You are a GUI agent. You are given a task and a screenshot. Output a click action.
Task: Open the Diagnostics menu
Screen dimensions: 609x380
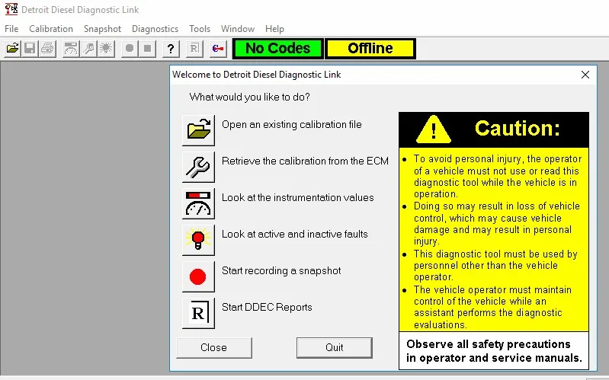point(155,29)
